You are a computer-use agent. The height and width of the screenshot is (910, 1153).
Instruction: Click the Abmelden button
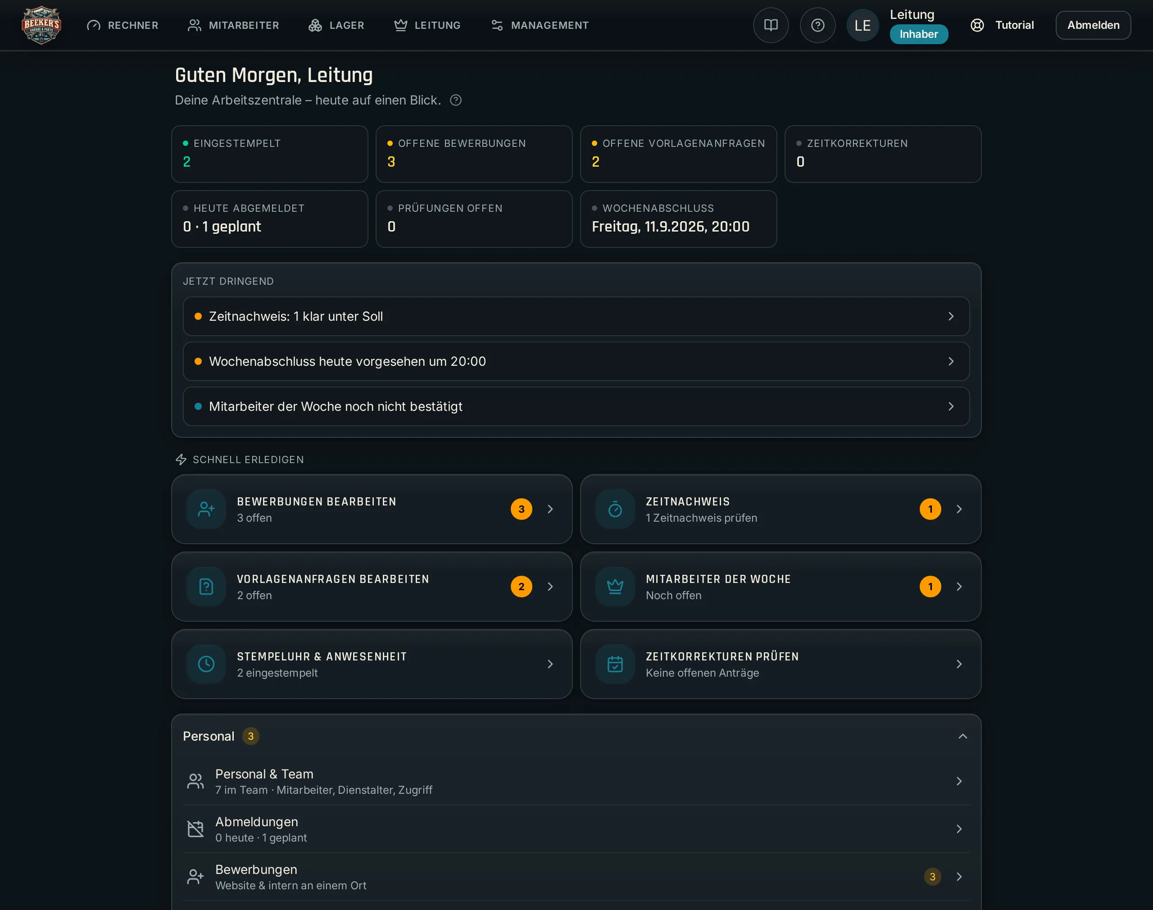[x=1093, y=25]
